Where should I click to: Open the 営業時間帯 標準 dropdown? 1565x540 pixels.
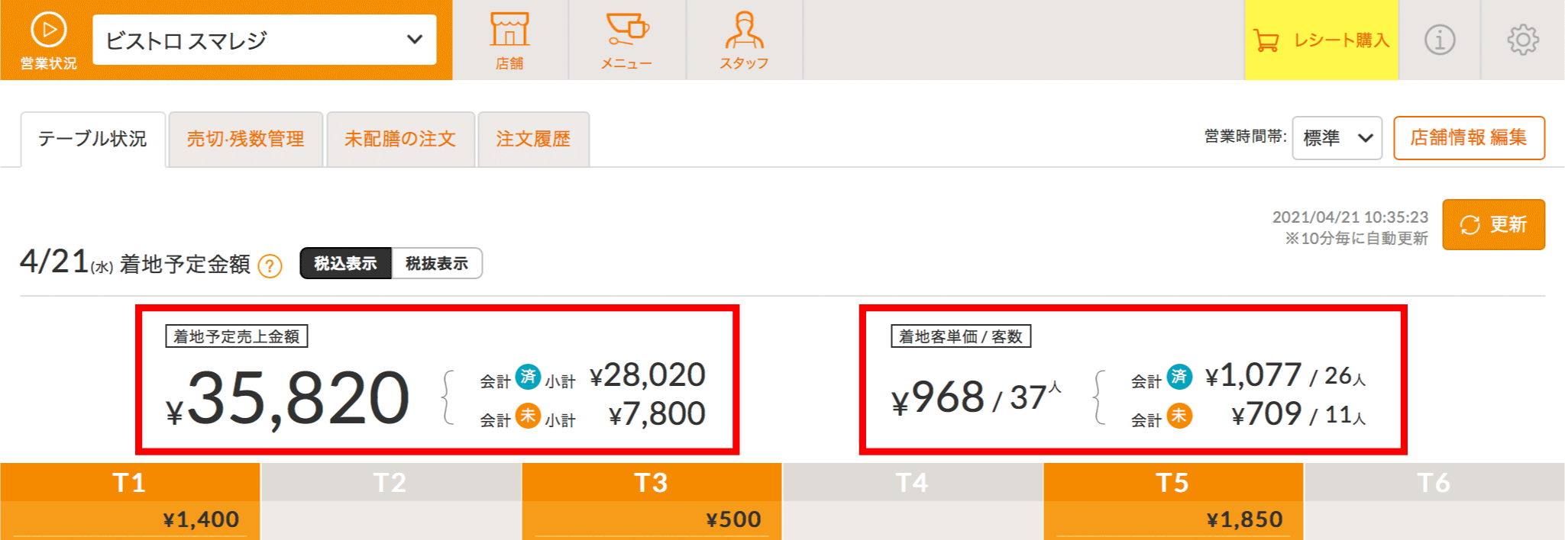pyautogui.click(x=1337, y=138)
